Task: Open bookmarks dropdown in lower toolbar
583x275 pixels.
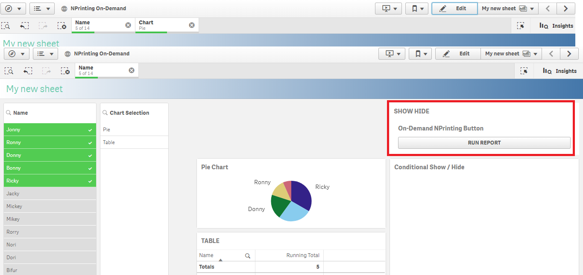Action: click(x=420, y=54)
